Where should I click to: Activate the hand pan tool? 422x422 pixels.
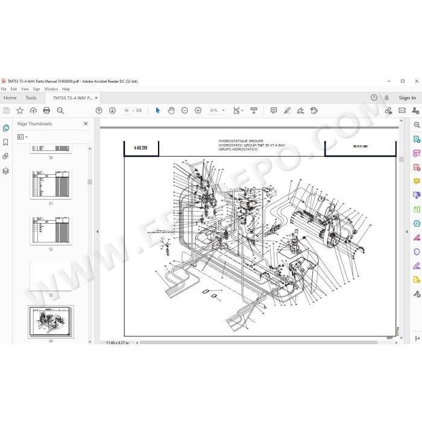[x=171, y=110]
